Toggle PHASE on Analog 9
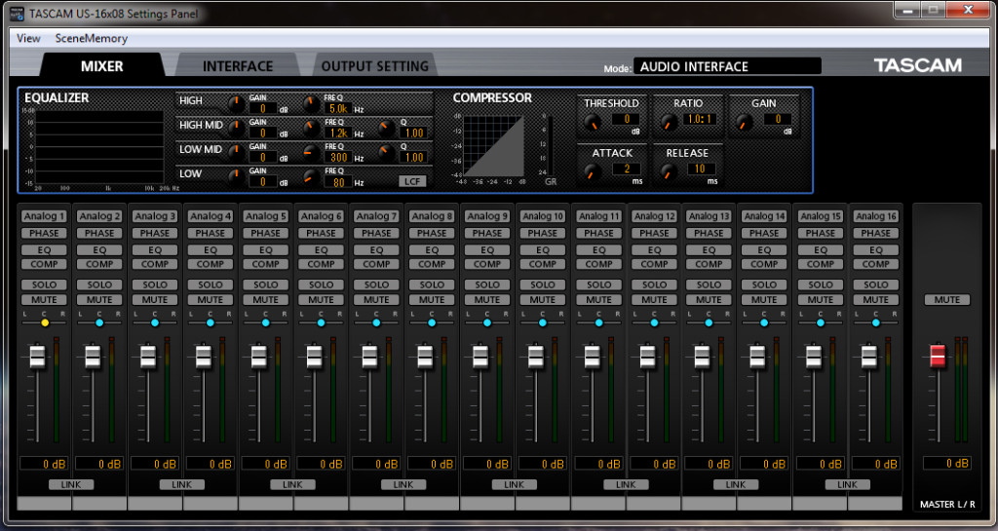Viewport: 998px width, 531px height. 487,234
